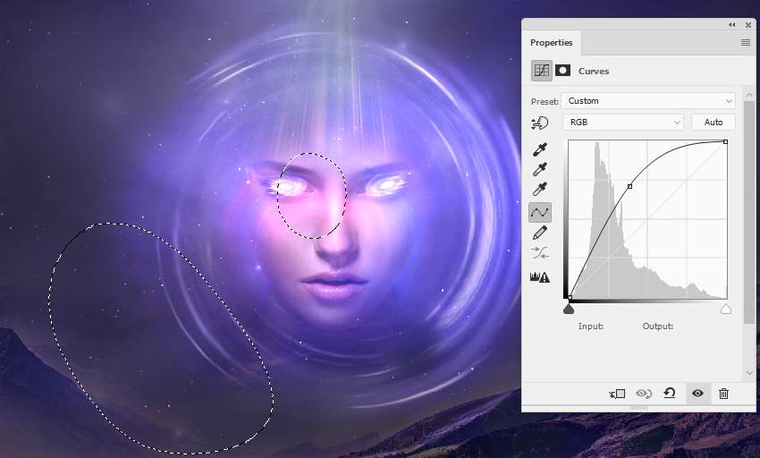
Task: Click the middle control point on curve
Action: click(630, 186)
